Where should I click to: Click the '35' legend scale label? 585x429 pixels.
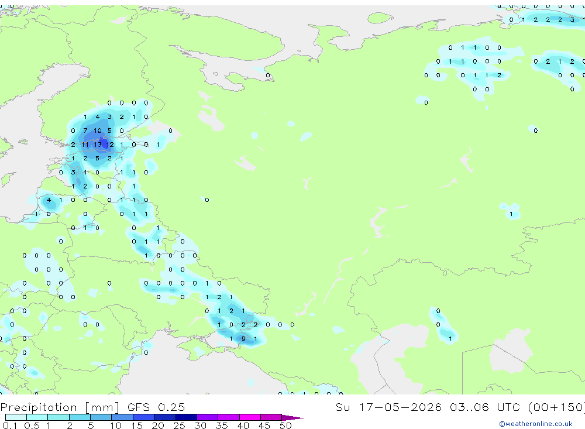tap(222, 425)
